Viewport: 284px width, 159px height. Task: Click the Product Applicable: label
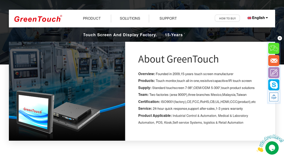point(155,116)
